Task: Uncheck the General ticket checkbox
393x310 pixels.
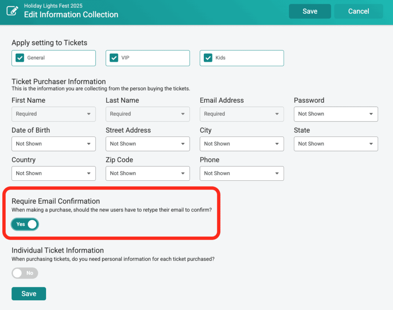Action: 20,58
